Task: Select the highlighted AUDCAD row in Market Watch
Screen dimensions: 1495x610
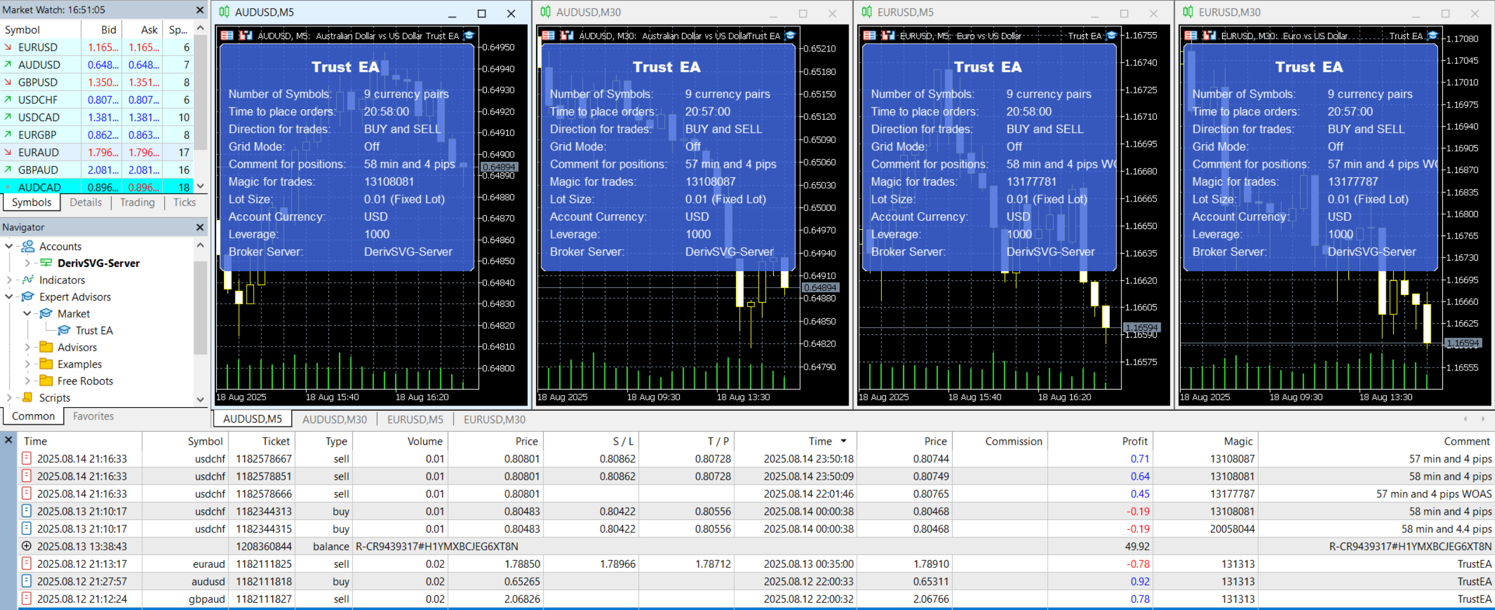Action: 96,188
